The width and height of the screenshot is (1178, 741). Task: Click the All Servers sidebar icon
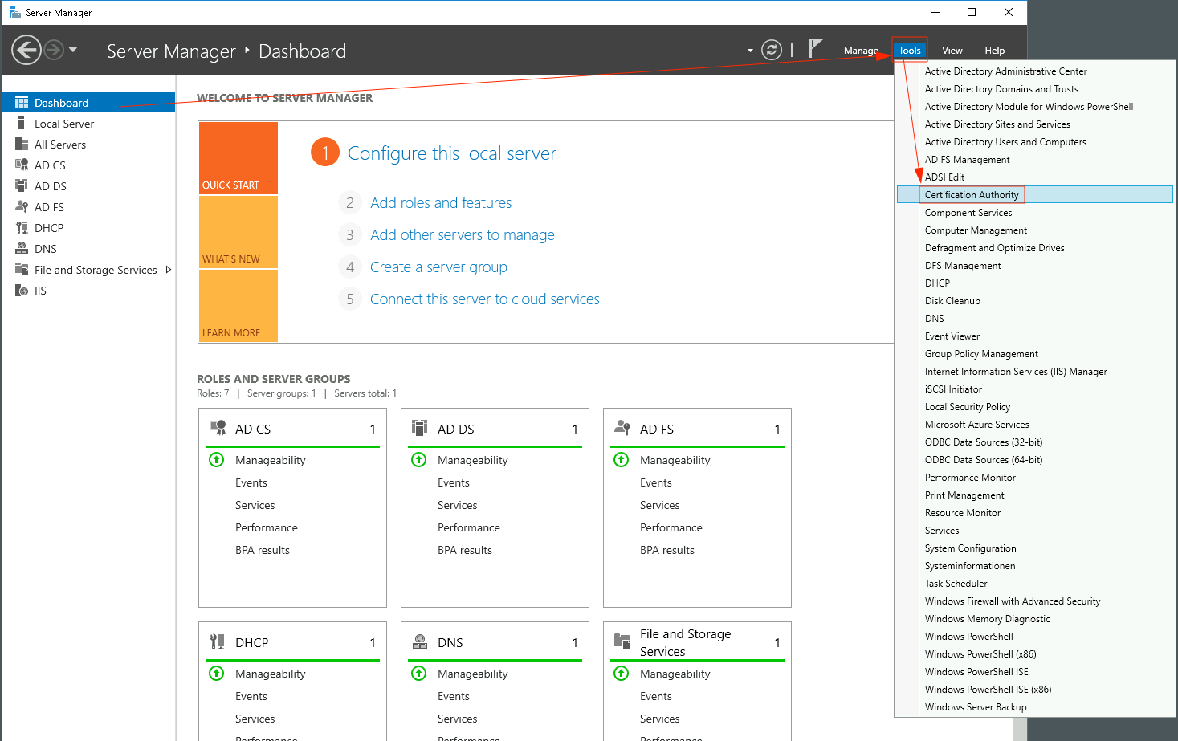pyautogui.click(x=22, y=144)
